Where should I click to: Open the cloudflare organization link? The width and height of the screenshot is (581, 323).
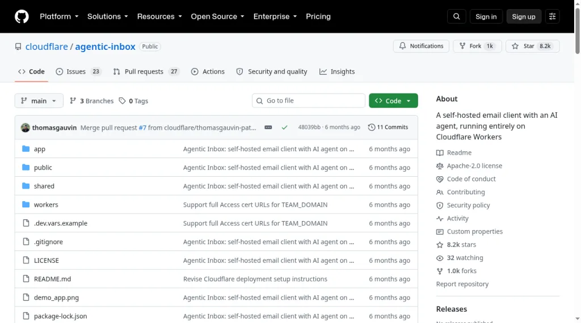47,46
